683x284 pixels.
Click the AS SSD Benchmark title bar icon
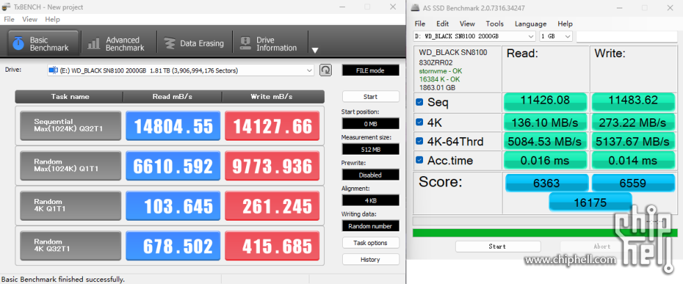(415, 8)
